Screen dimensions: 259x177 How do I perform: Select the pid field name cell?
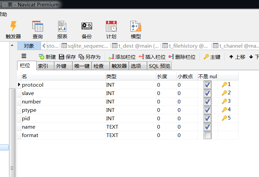point(63,119)
